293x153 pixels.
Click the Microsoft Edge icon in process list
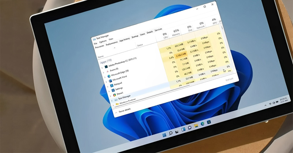(x=109, y=76)
